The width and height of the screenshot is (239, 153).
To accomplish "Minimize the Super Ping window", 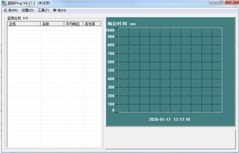I will tap(214, 2).
